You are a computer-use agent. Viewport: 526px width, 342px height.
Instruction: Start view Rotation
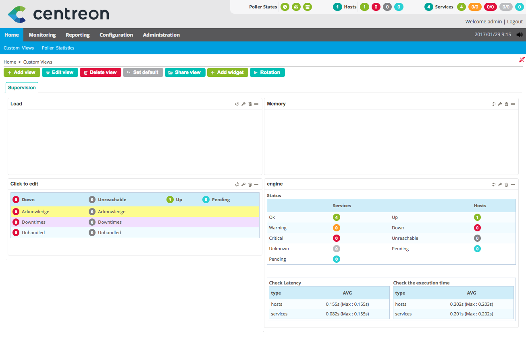[x=267, y=72]
